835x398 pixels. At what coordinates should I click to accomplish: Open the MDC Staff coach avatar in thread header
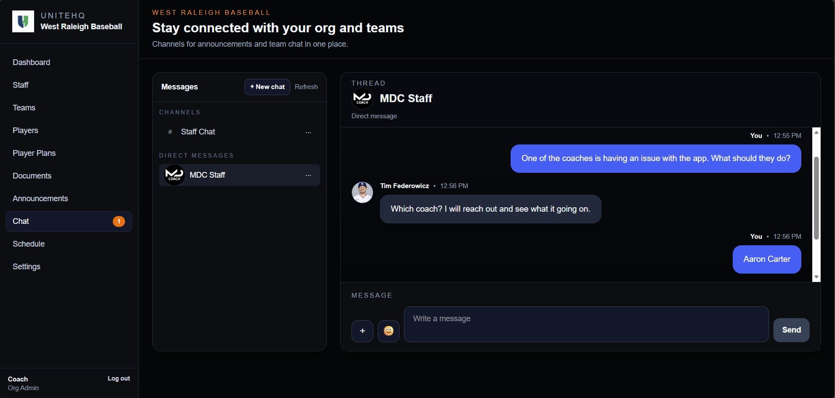[362, 98]
